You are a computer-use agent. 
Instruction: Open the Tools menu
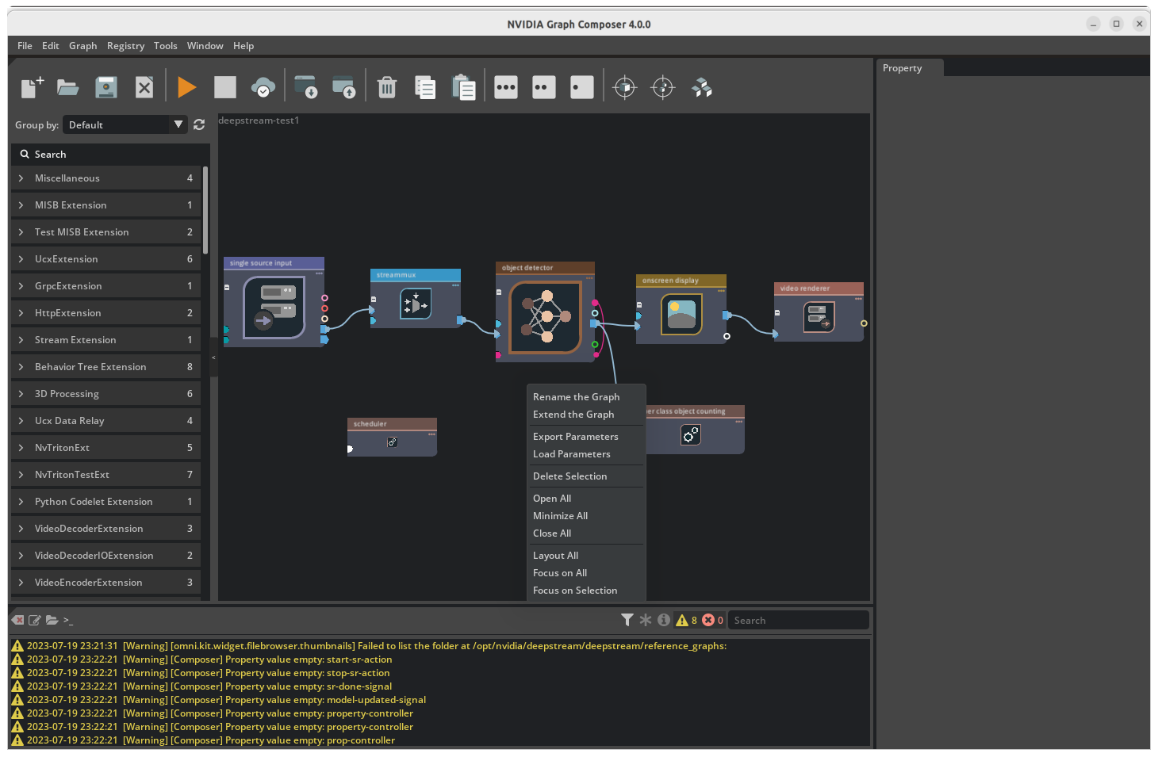coord(165,46)
